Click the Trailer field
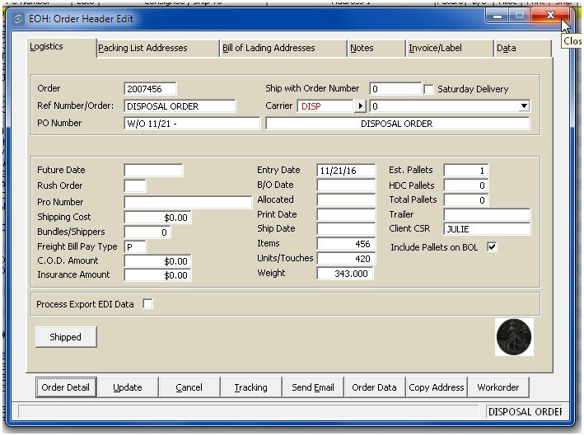 [x=487, y=214]
